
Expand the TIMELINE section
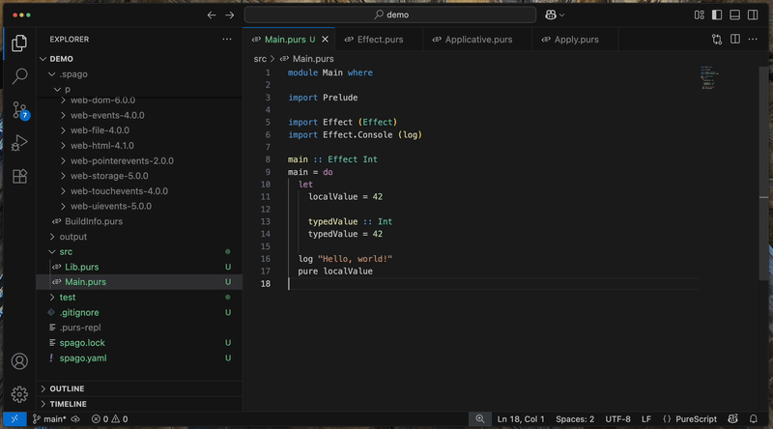coord(139,404)
